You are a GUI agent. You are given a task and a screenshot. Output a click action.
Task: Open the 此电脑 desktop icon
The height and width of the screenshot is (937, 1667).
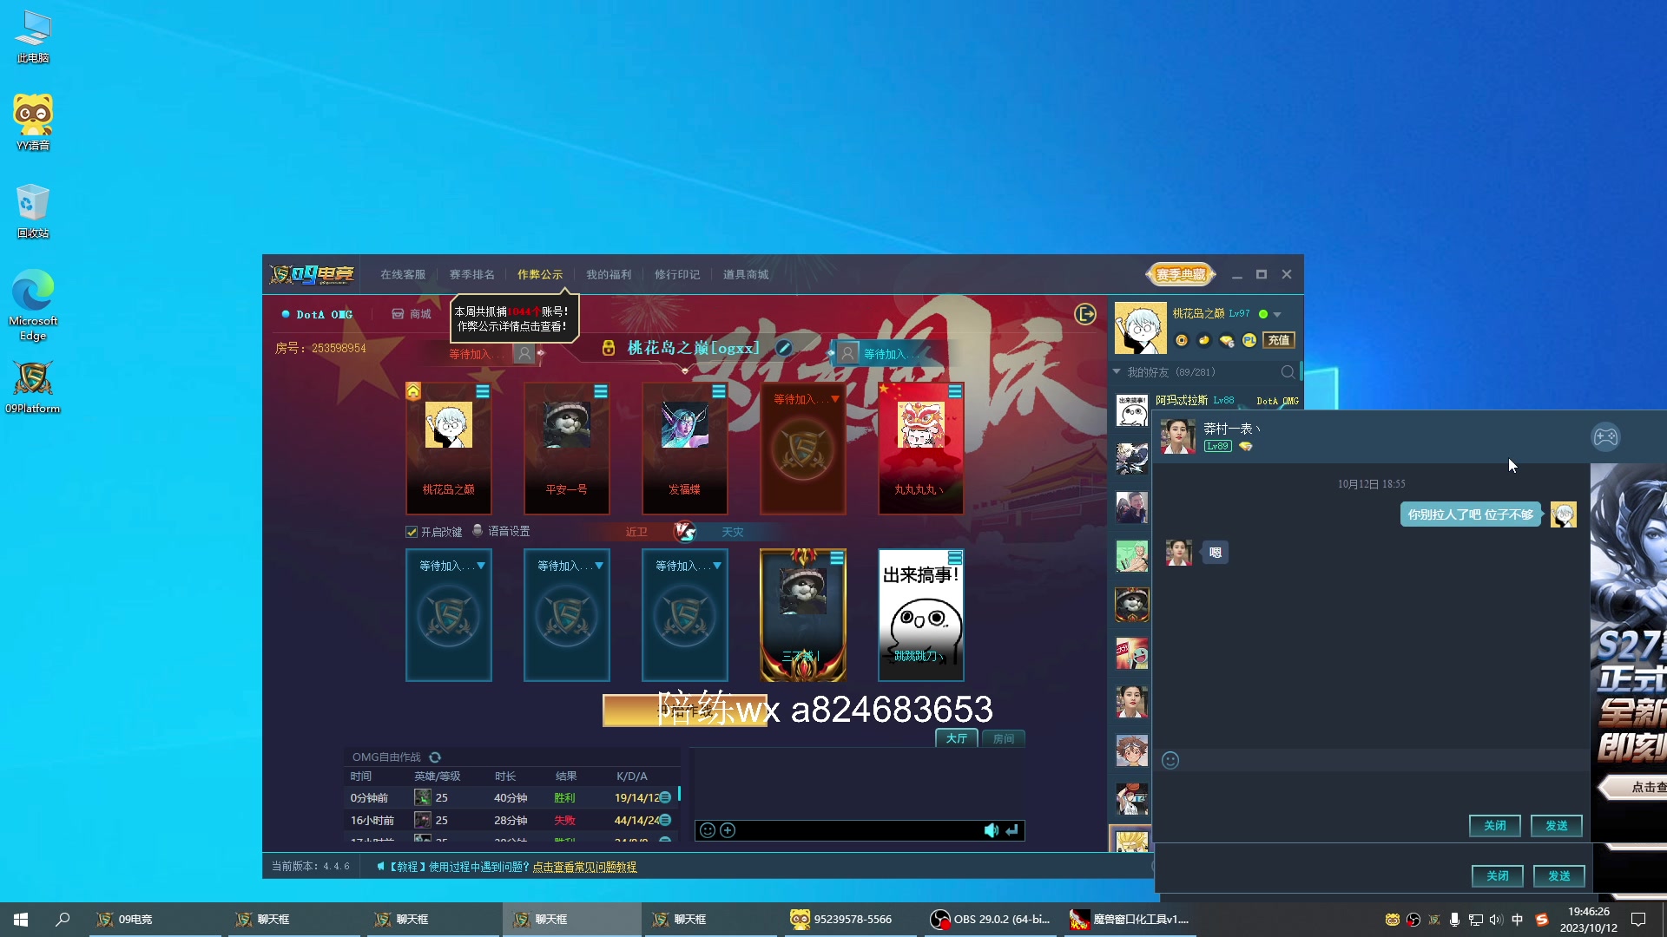pyautogui.click(x=33, y=36)
